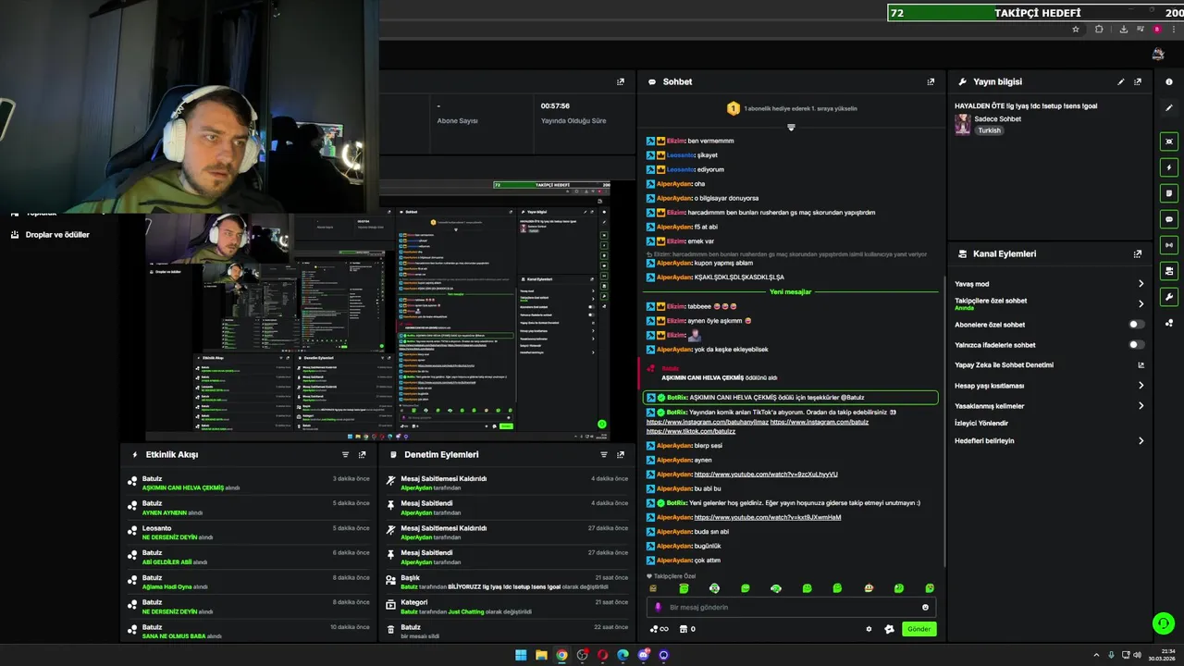Click the Abone Sayısı stat label
Image resolution: width=1184 pixels, height=666 pixels.
point(457,121)
